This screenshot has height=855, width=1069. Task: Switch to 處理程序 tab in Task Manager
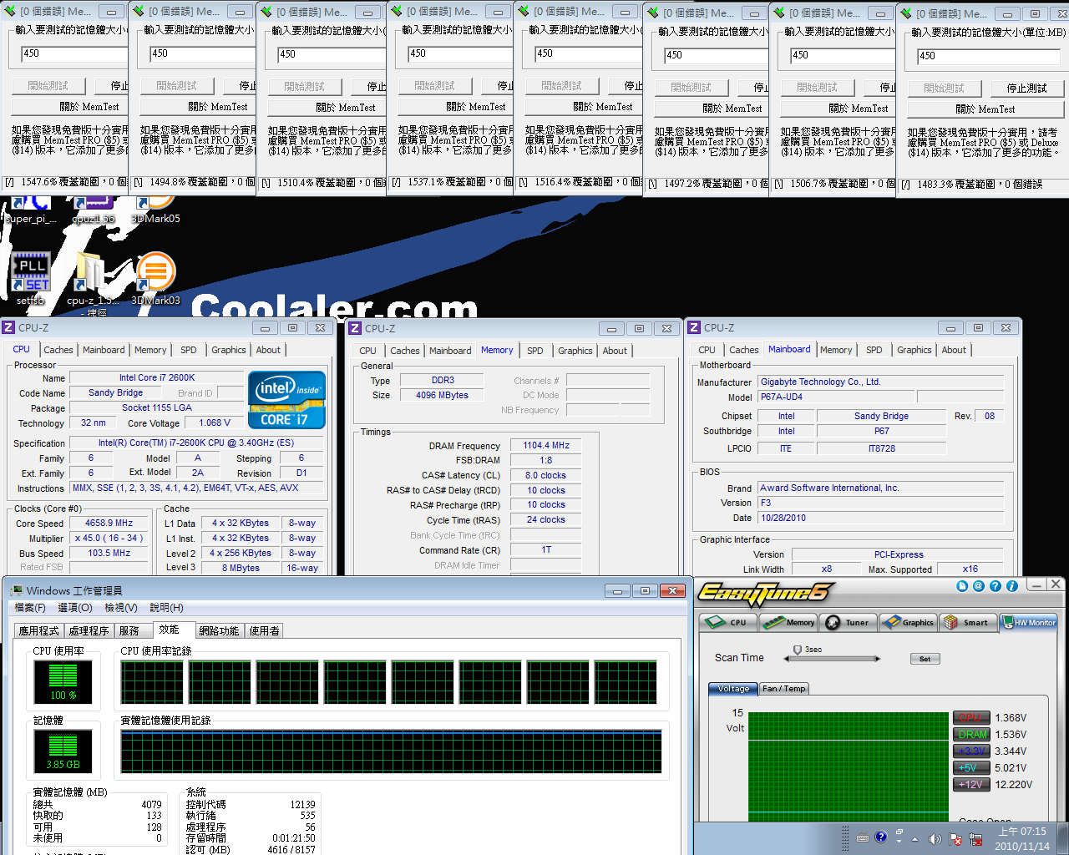[89, 630]
